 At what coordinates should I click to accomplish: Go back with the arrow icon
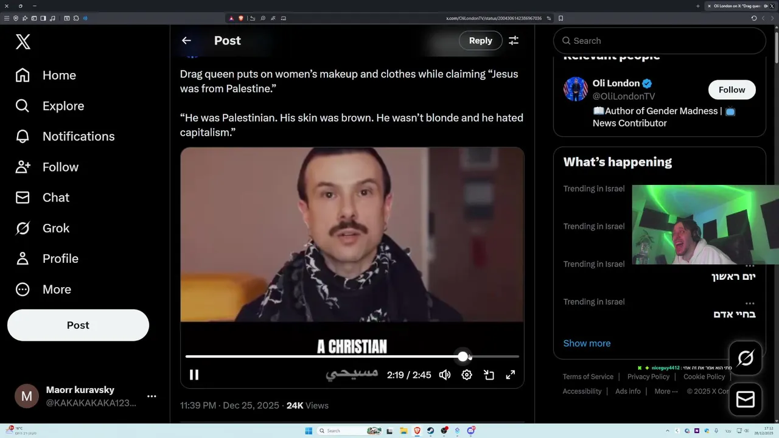pyautogui.click(x=186, y=41)
